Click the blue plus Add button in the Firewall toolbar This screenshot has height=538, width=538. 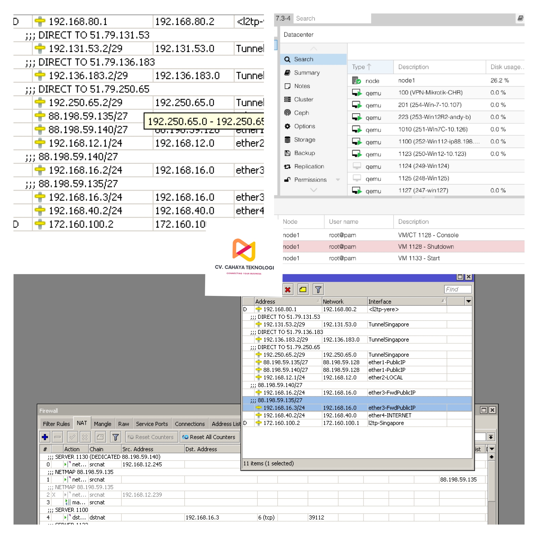45,437
